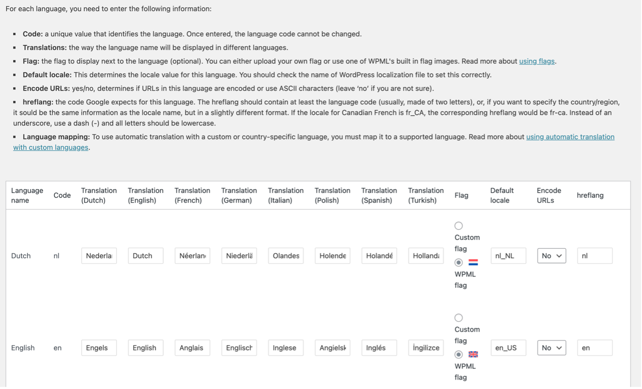This screenshot has width=642, height=389.
Task: Click French translation field 'Anglais'
Action: click(192, 348)
